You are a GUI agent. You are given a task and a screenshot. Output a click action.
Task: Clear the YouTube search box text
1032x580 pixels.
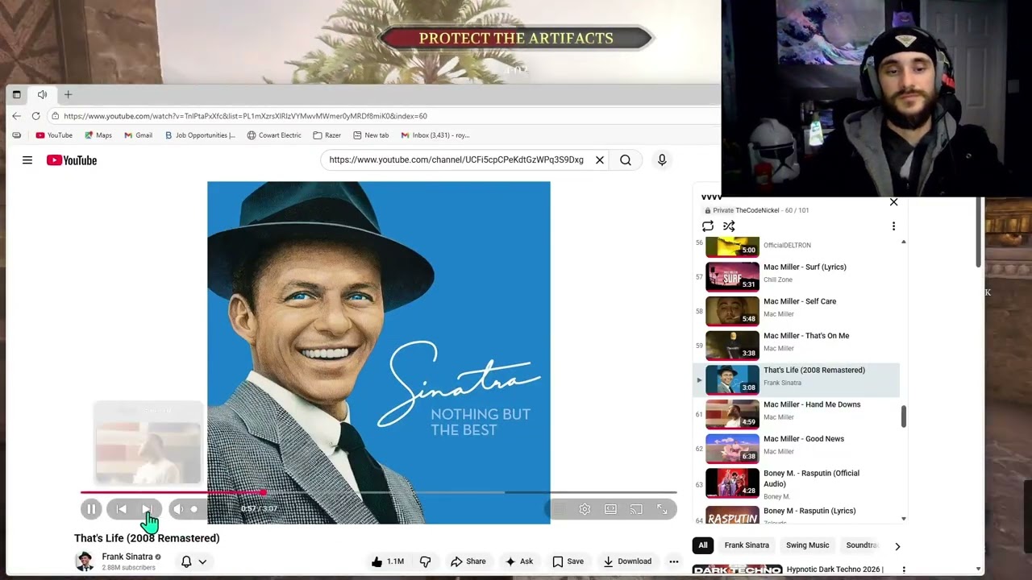(x=600, y=160)
